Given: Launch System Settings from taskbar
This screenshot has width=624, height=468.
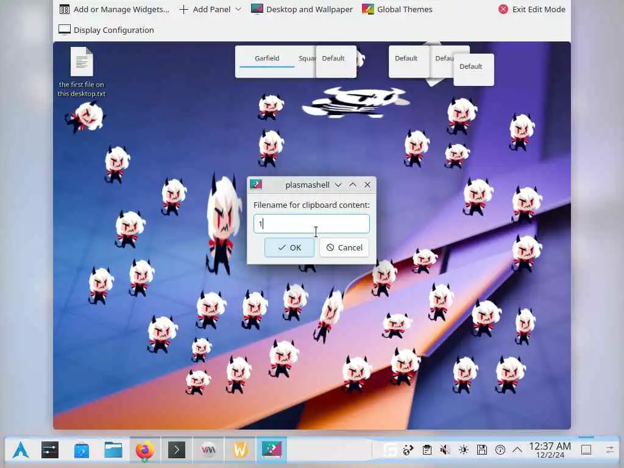Looking at the screenshot, I should pos(50,450).
